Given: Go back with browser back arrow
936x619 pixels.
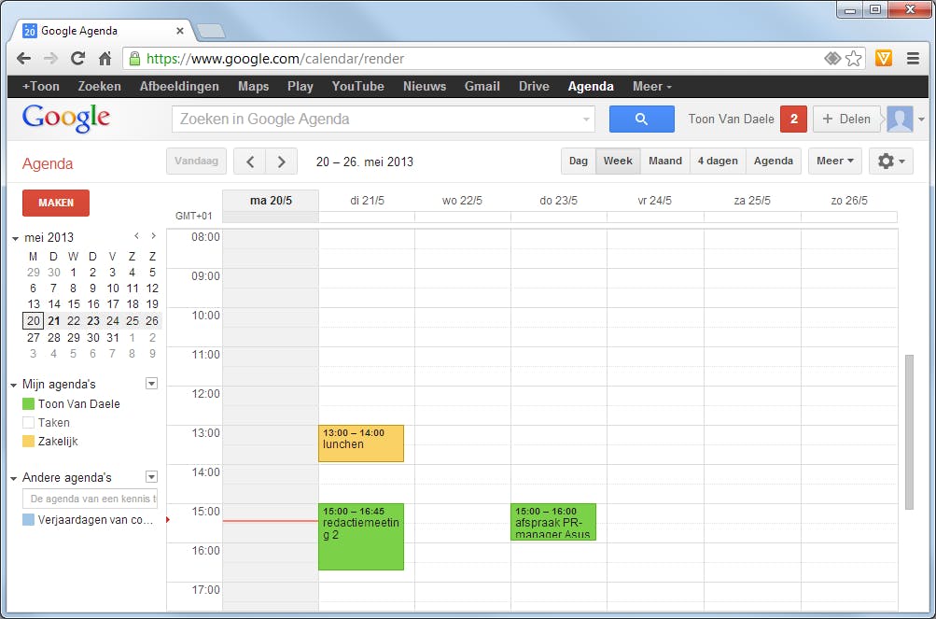Looking at the screenshot, I should click(x=24, y=59).
